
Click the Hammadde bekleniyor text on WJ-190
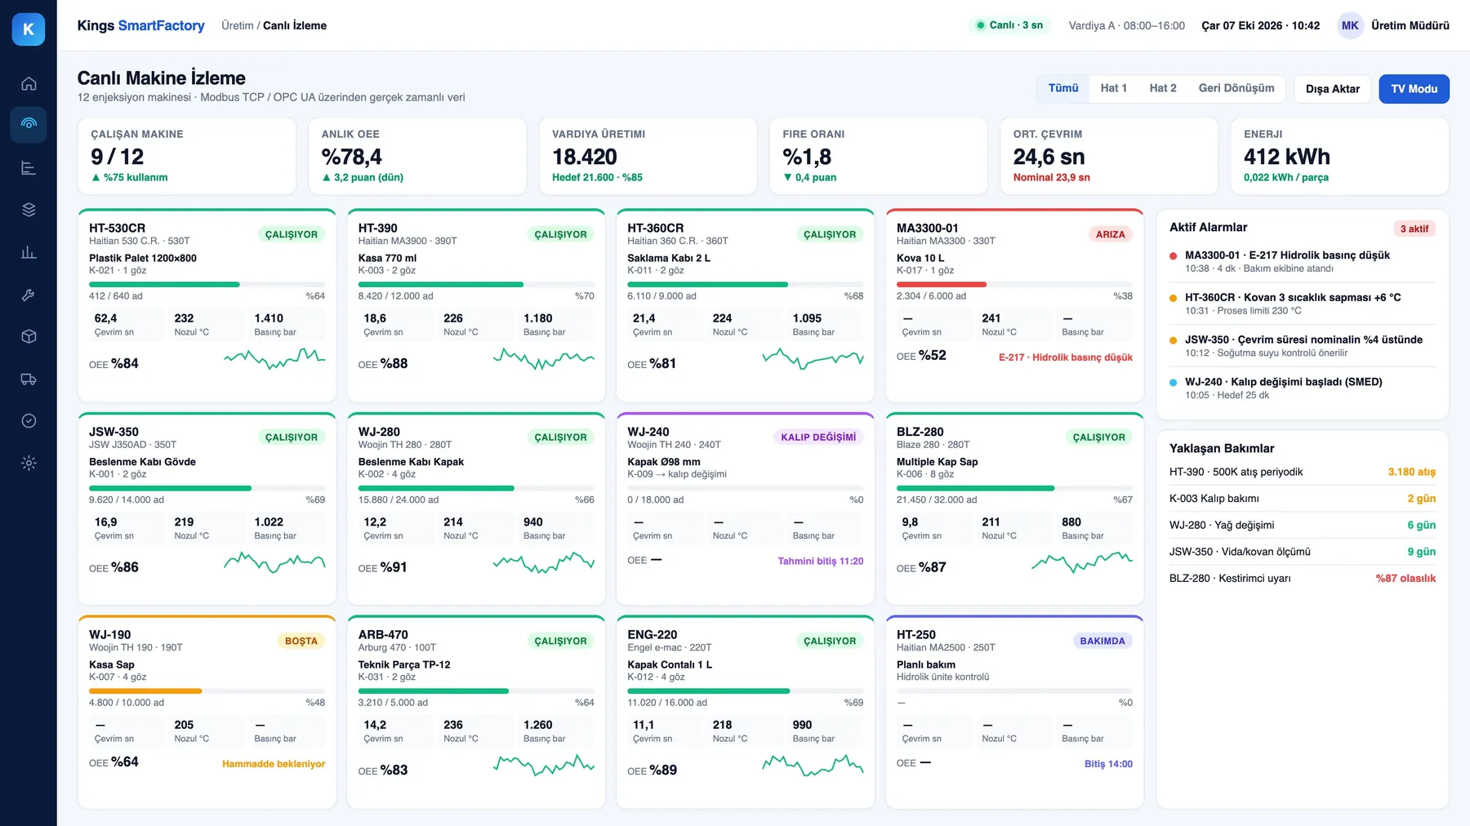tap(274, 764)
